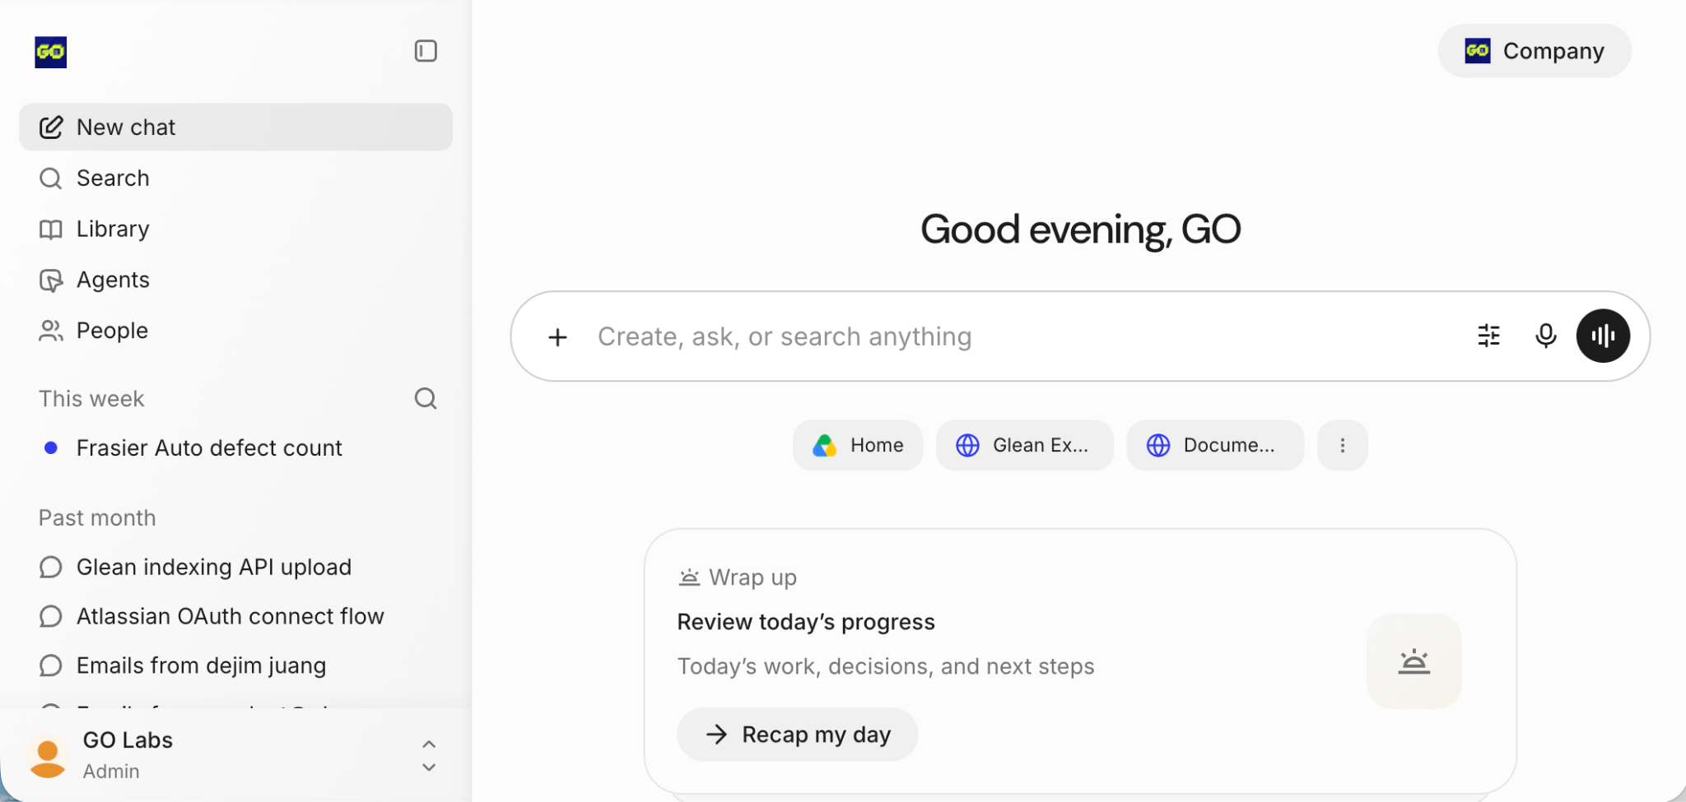Search chat history via the magnifier icon

click(426, 398)
